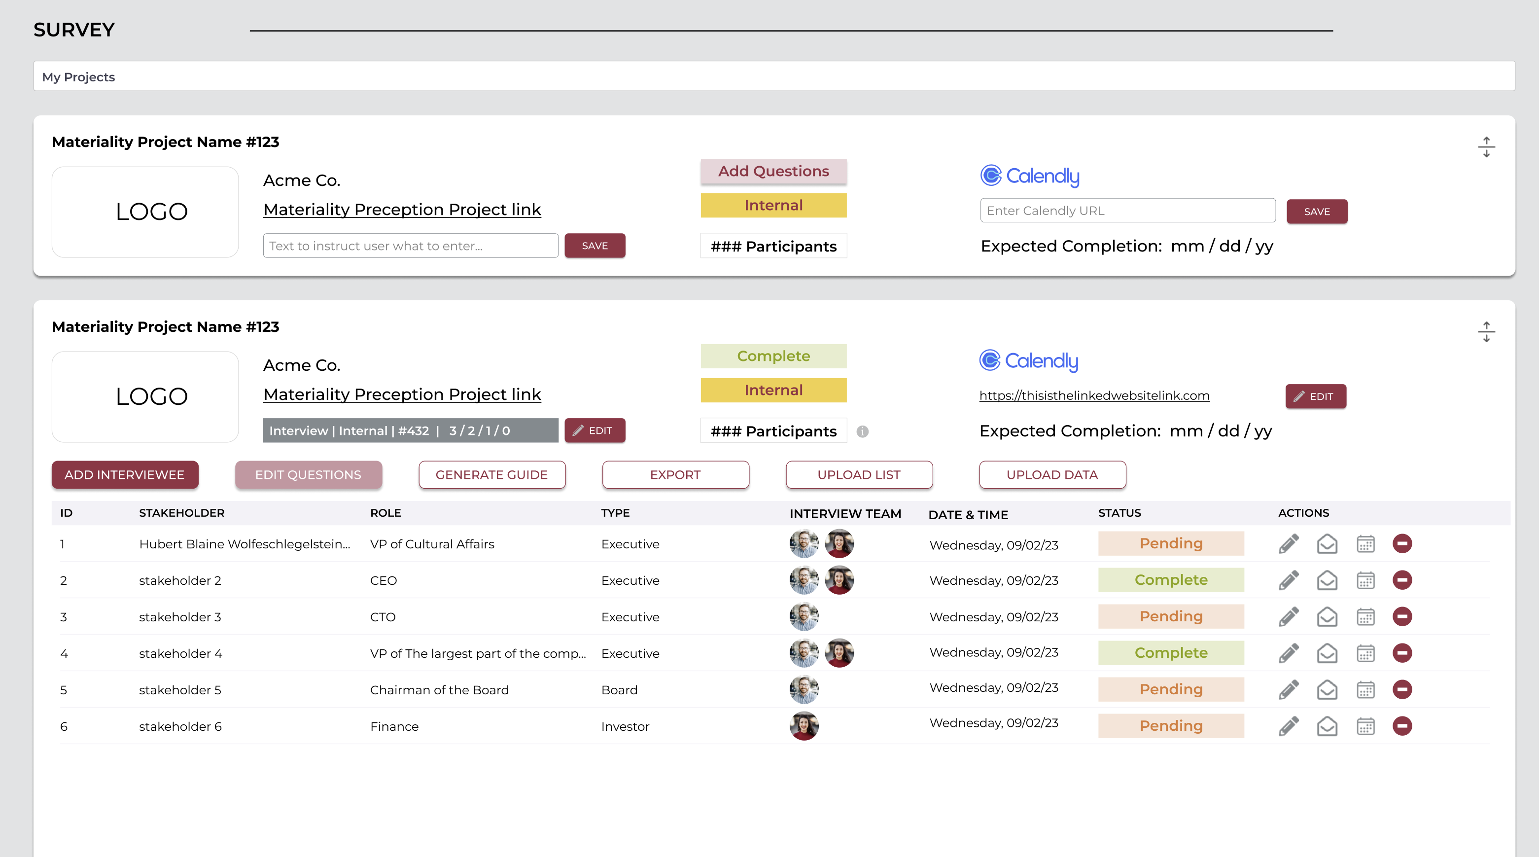This screenshot has height=857, width=1539.
Task: Open first Materiality Preception Project link
Action: point(401,209)
